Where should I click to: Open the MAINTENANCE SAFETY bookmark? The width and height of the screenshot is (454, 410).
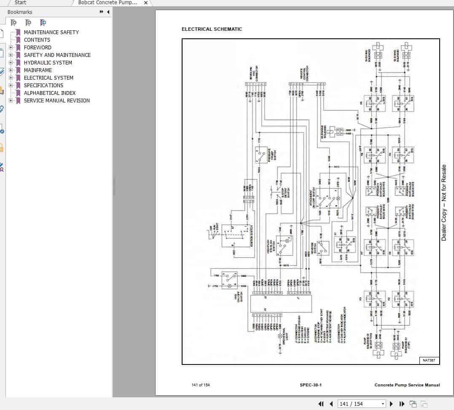click(51, 32)
